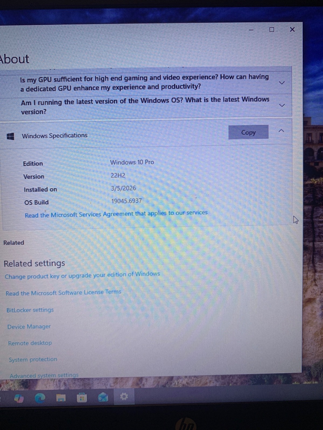Close the Settings window

292,29
